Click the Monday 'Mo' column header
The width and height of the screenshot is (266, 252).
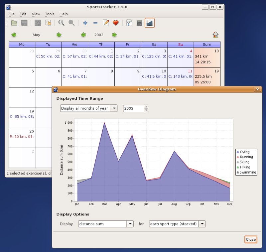[x=22, y=45]
